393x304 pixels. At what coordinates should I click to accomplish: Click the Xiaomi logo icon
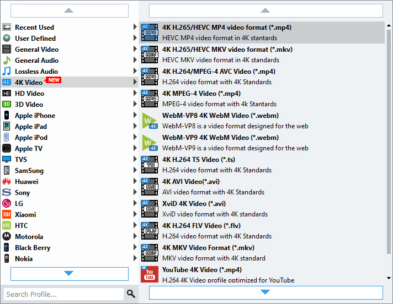point(7,214)
